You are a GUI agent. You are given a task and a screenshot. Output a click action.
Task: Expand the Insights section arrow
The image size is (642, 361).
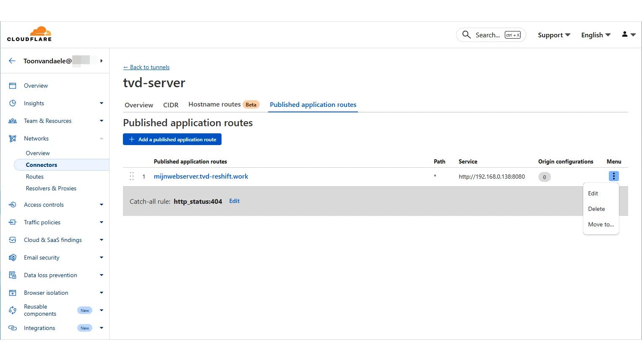[x=101, y=103]
